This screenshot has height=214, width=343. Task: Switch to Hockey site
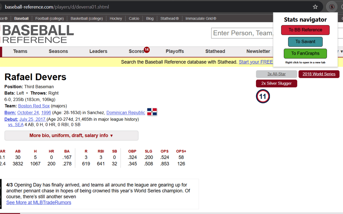(116, 18)
